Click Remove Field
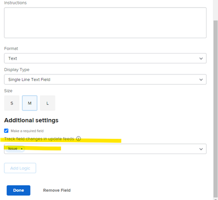The width and height of the screenshot is (218, 200). pyautogui.click(x=57, y=190)
